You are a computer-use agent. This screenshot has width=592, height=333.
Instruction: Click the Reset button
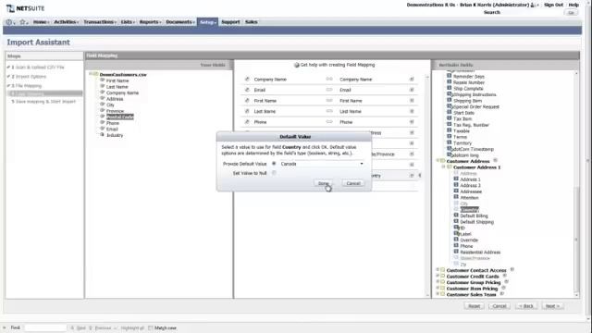tap(474, 306)
